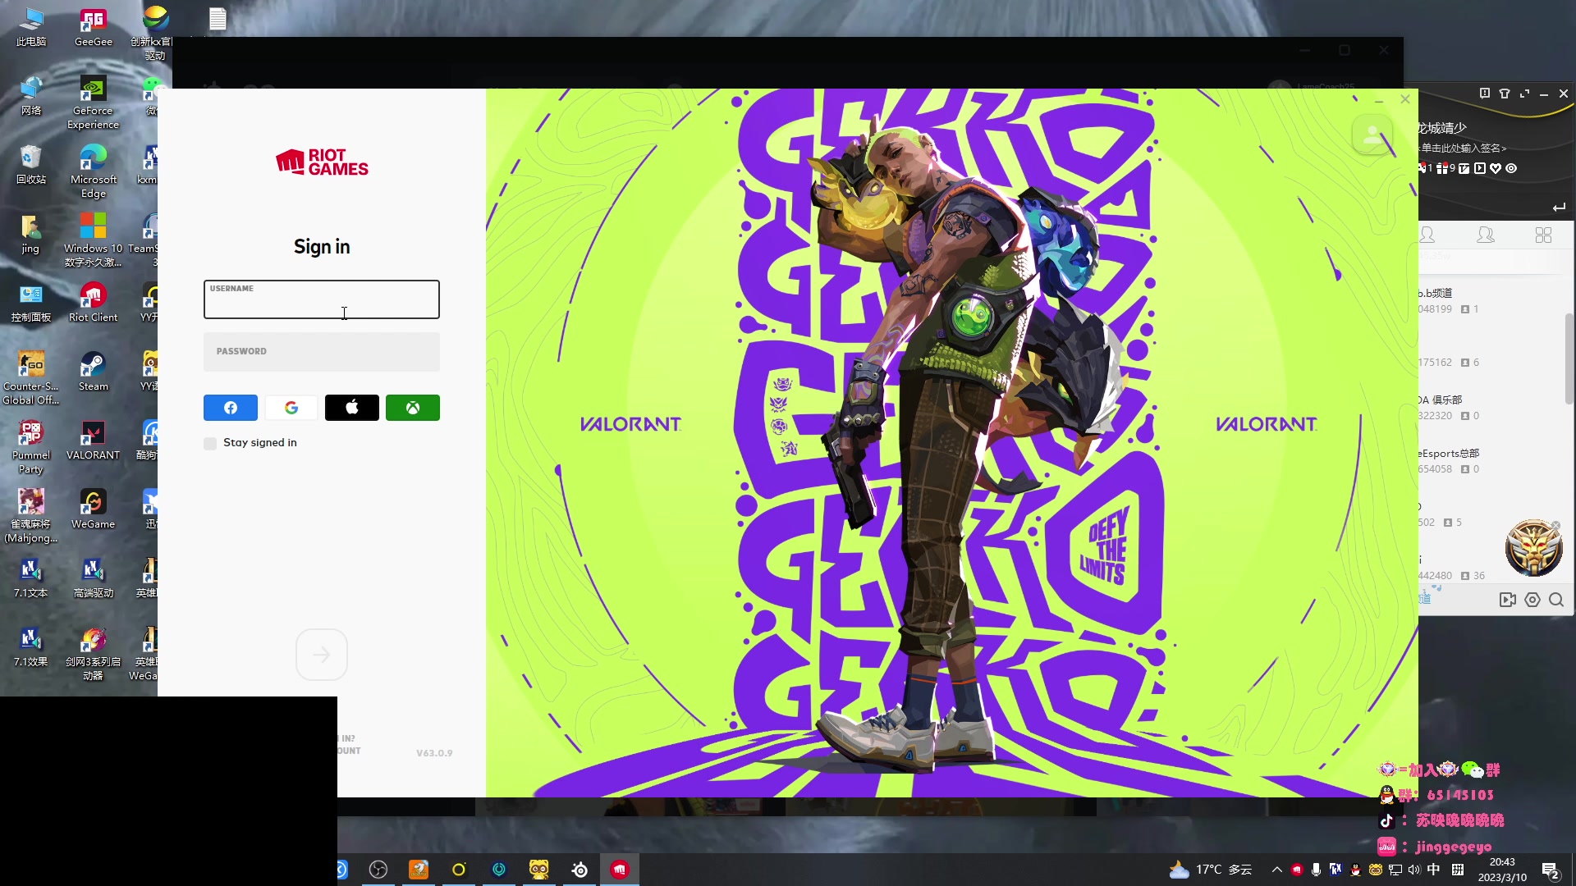This screenshot has width=1576, height=886.
Task: Dismiss the floating lion avatar badge
Action: [x=1555, y=525]
